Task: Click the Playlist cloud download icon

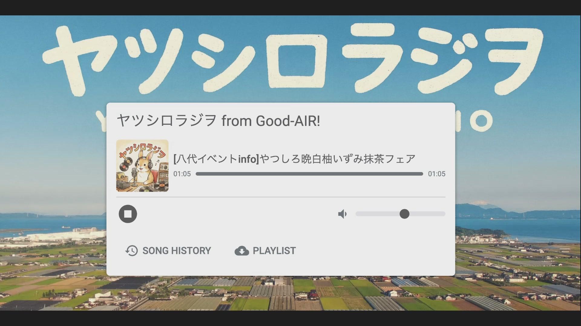Action: (x=242, y=251)
